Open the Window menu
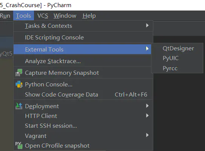 (x=65, y=16)
